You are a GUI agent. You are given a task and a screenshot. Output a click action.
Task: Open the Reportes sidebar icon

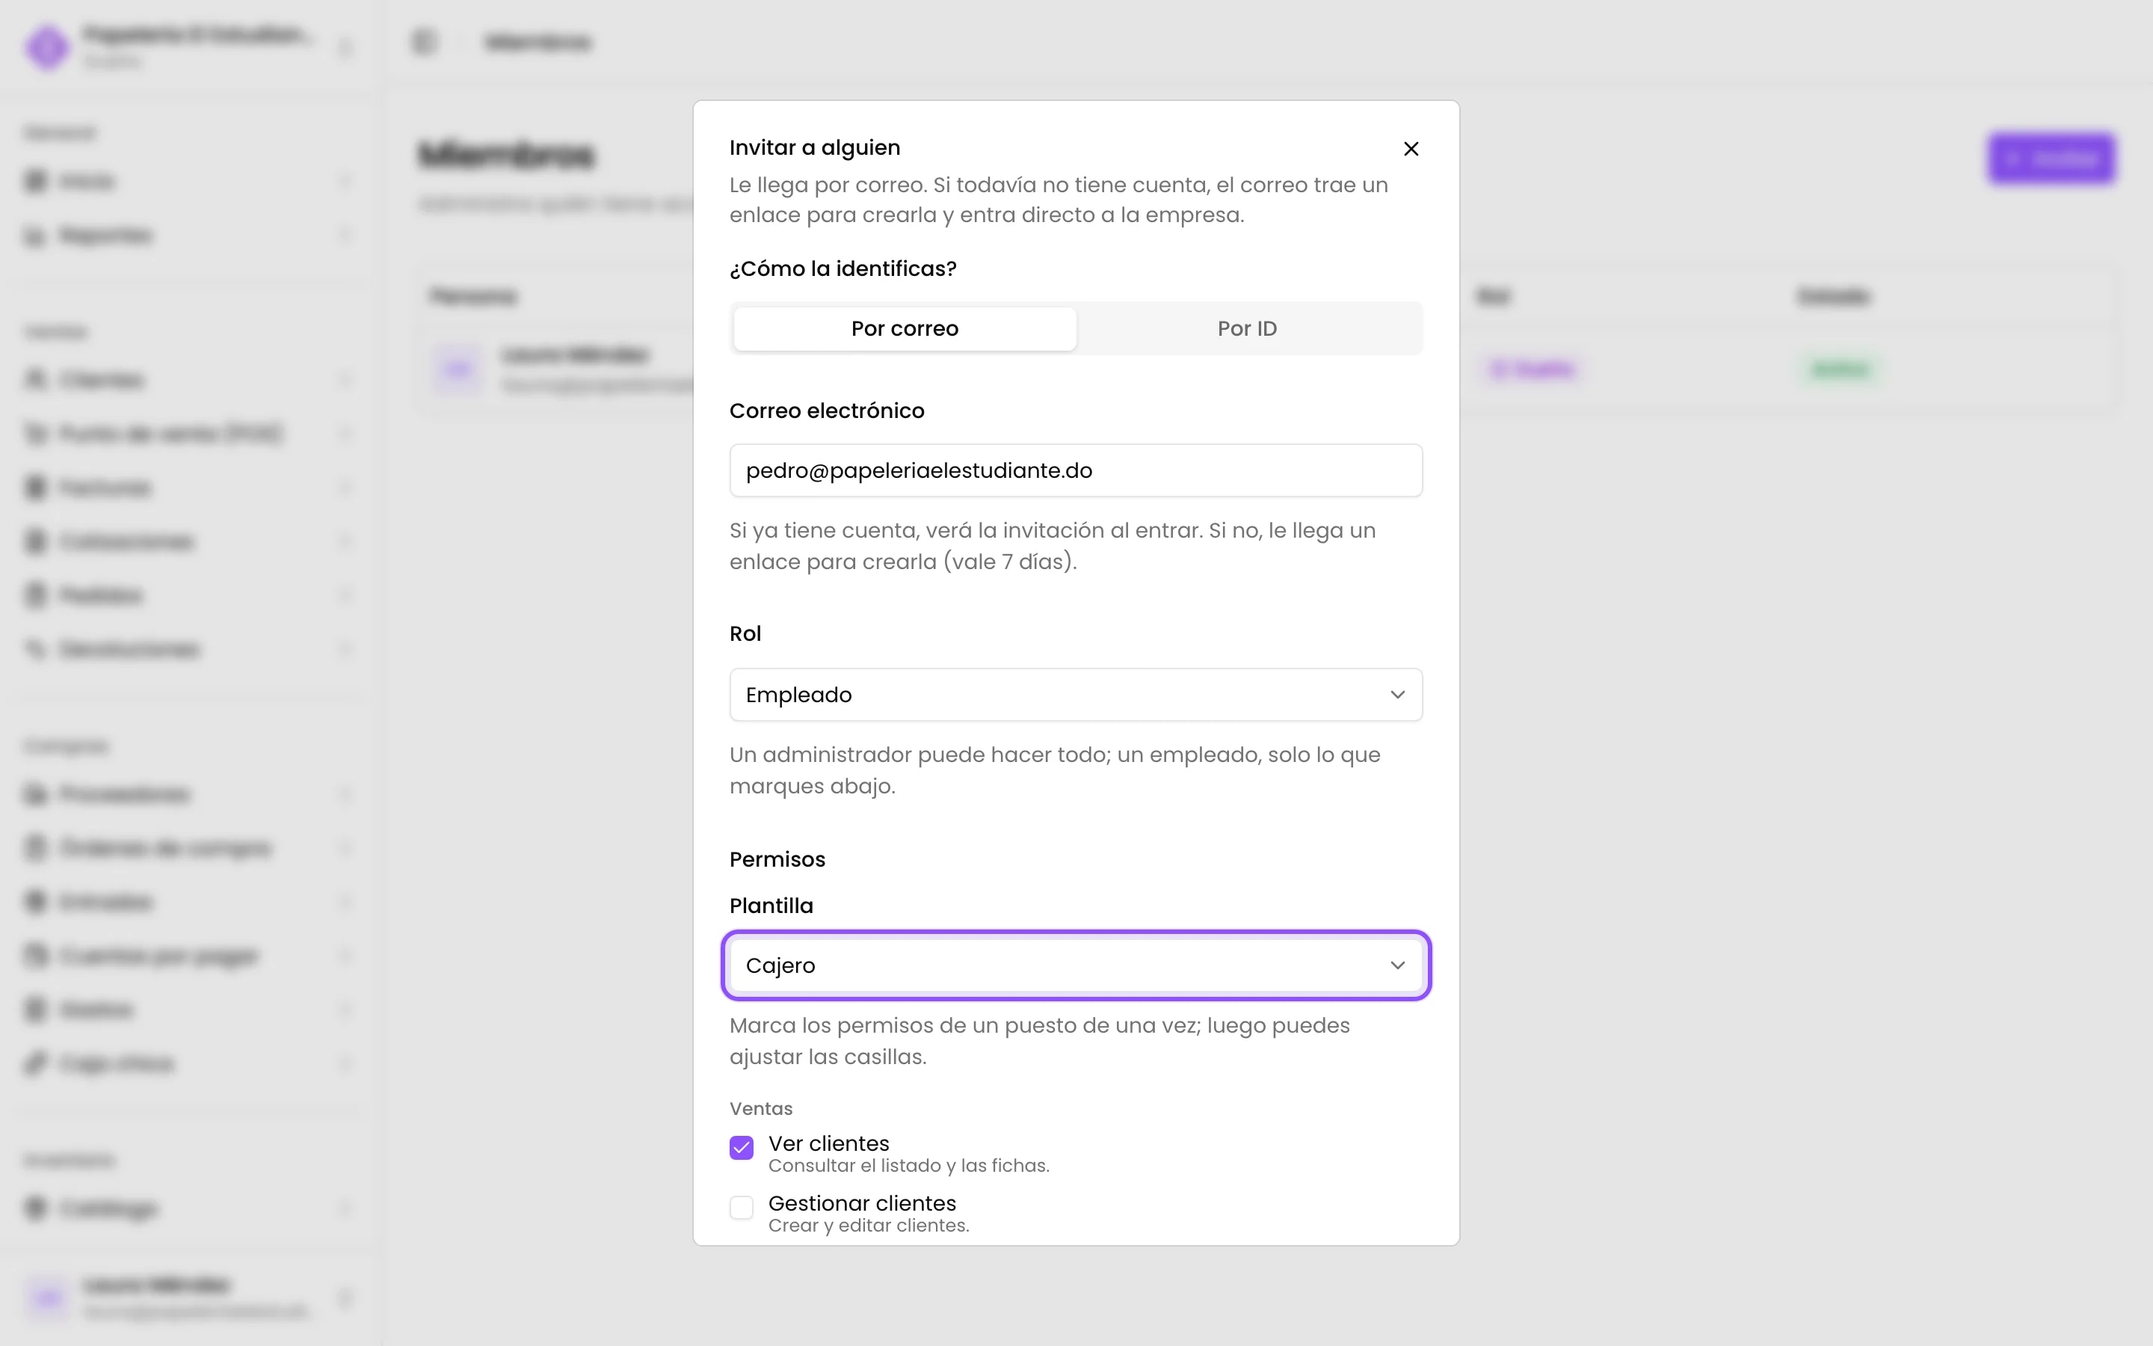pyautogui.click(x=34, y=235)
